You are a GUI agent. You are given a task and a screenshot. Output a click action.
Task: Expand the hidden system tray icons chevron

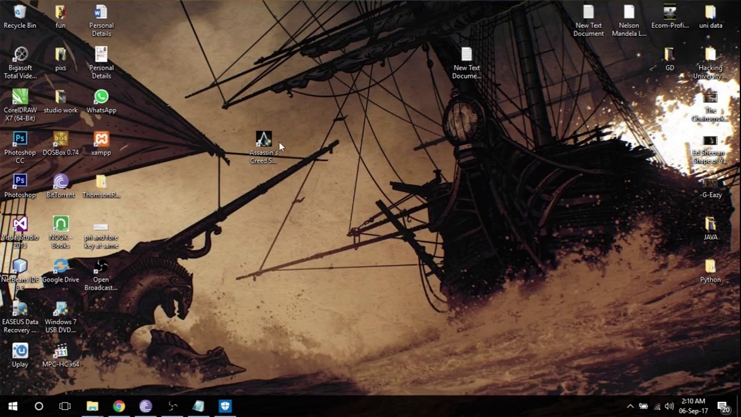(630, 407)
